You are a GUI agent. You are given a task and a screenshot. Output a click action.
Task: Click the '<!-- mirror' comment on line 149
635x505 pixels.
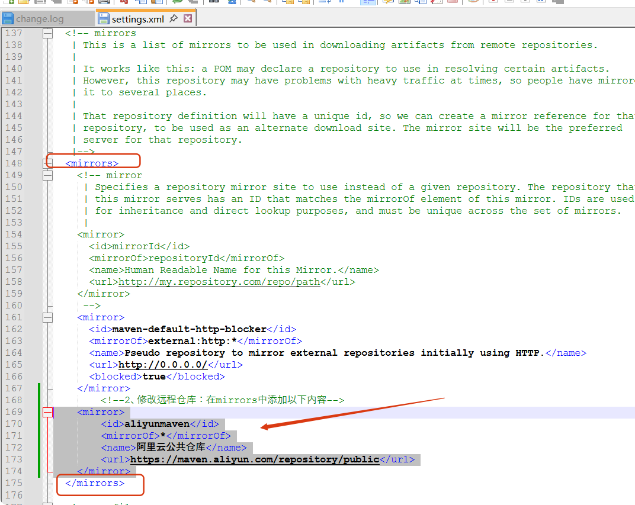coord(110,175)
